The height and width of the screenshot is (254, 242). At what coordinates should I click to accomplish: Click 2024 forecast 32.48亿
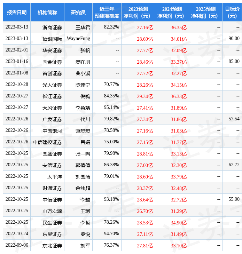click(179, 188)
